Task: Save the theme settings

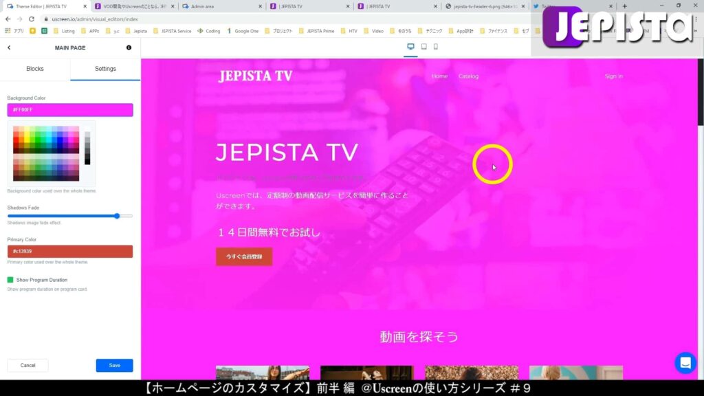Action: (x=115, y=366)
